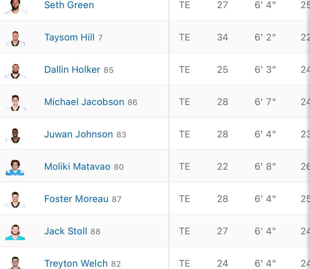Viewport: 310px width, 269px height.
Task: Select Dallin Holker's name link
Action: [72, 69]
